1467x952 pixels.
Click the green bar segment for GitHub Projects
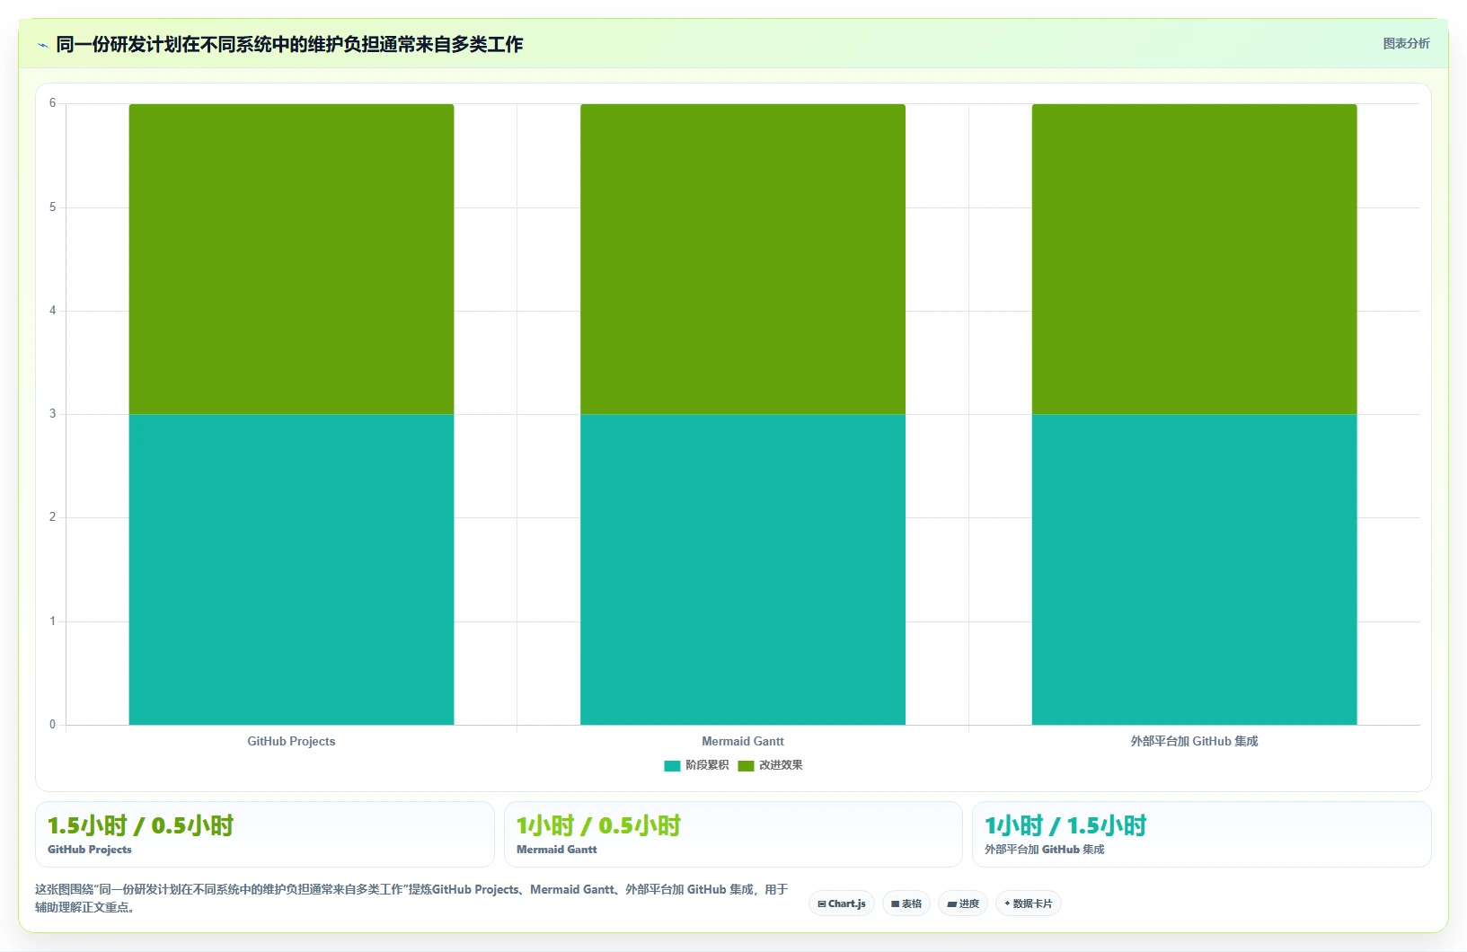(x=291, y=259)
